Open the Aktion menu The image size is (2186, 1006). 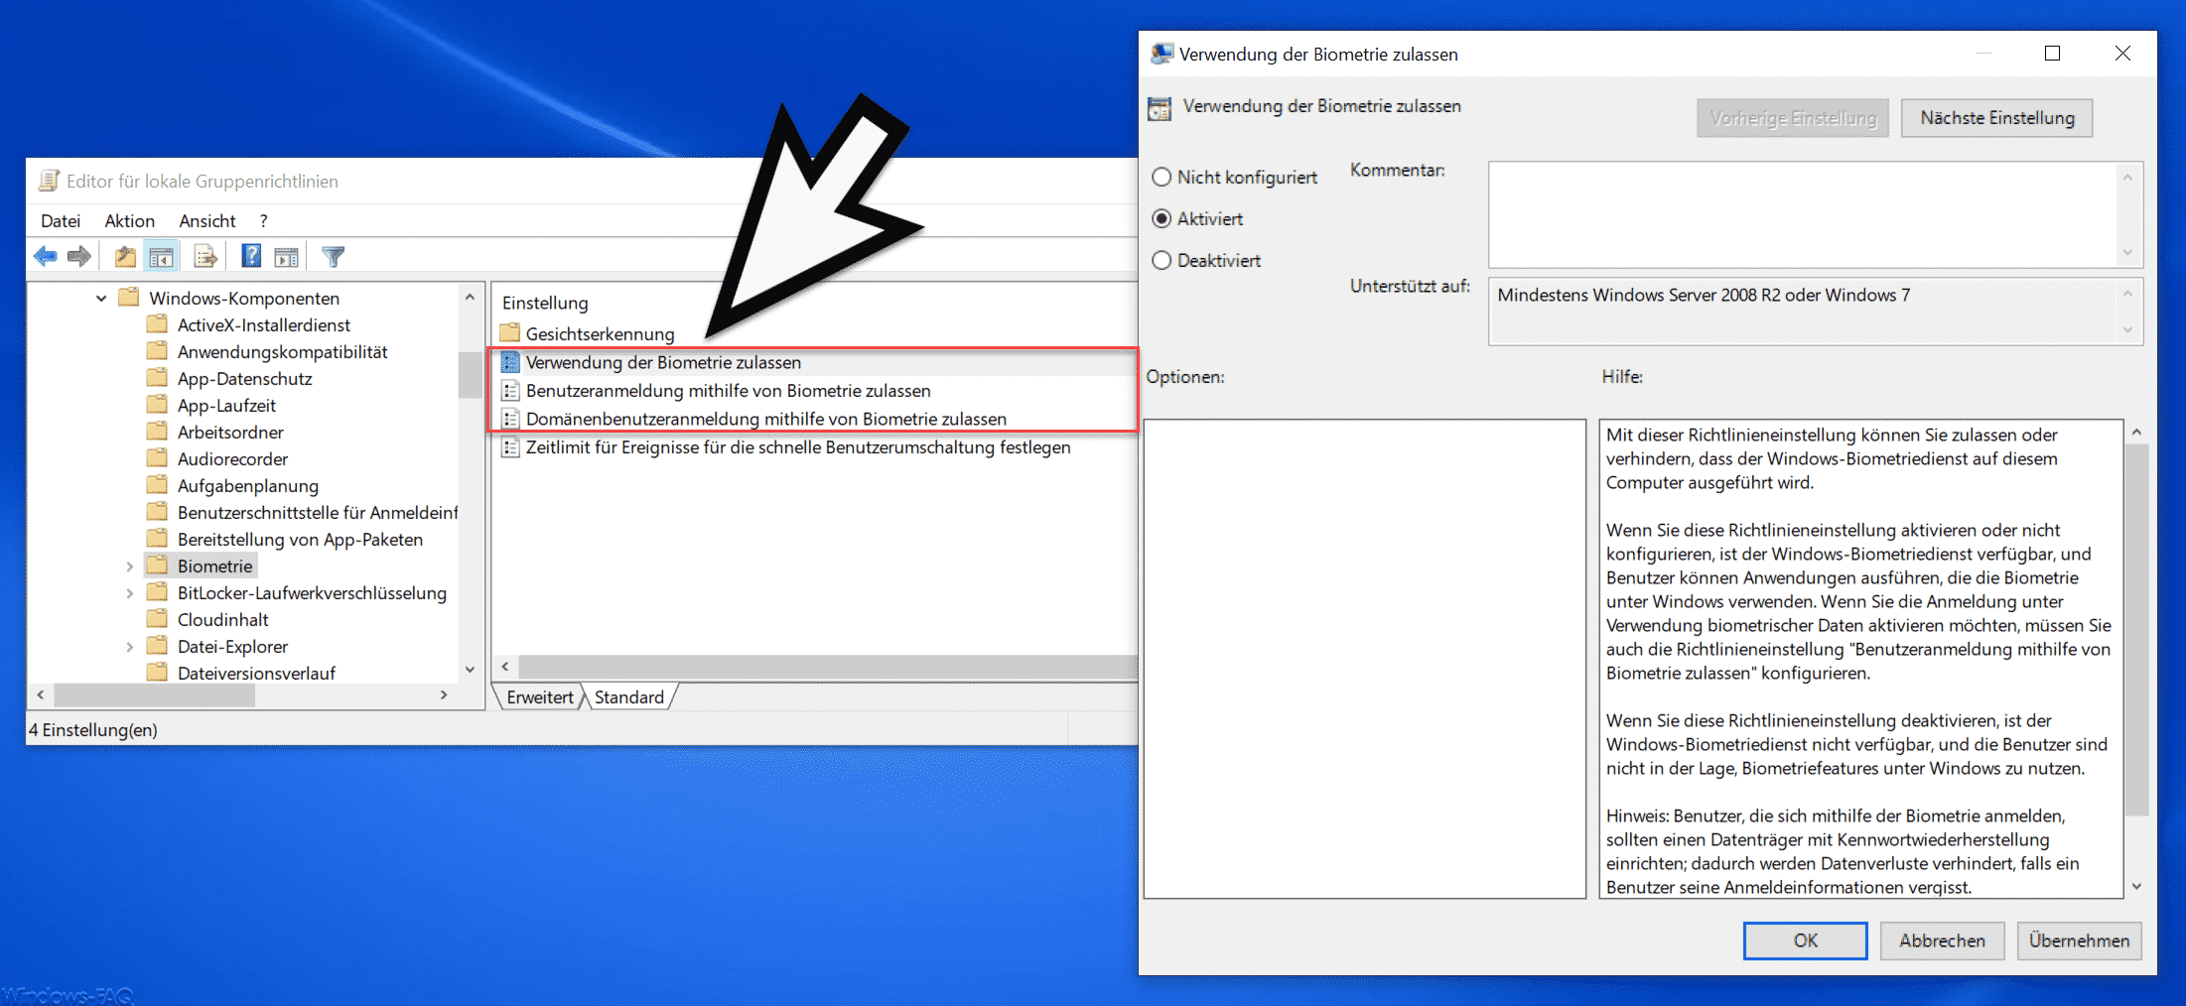tap(130, 220)
